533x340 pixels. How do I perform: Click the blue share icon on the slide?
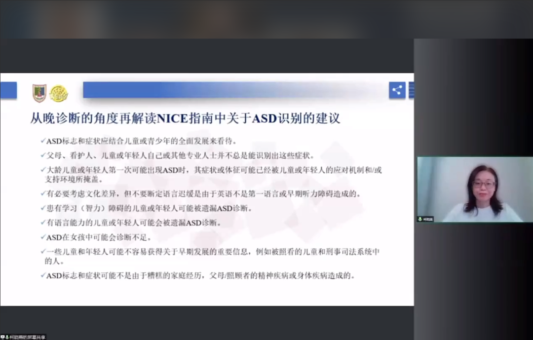tap(397, 90)
